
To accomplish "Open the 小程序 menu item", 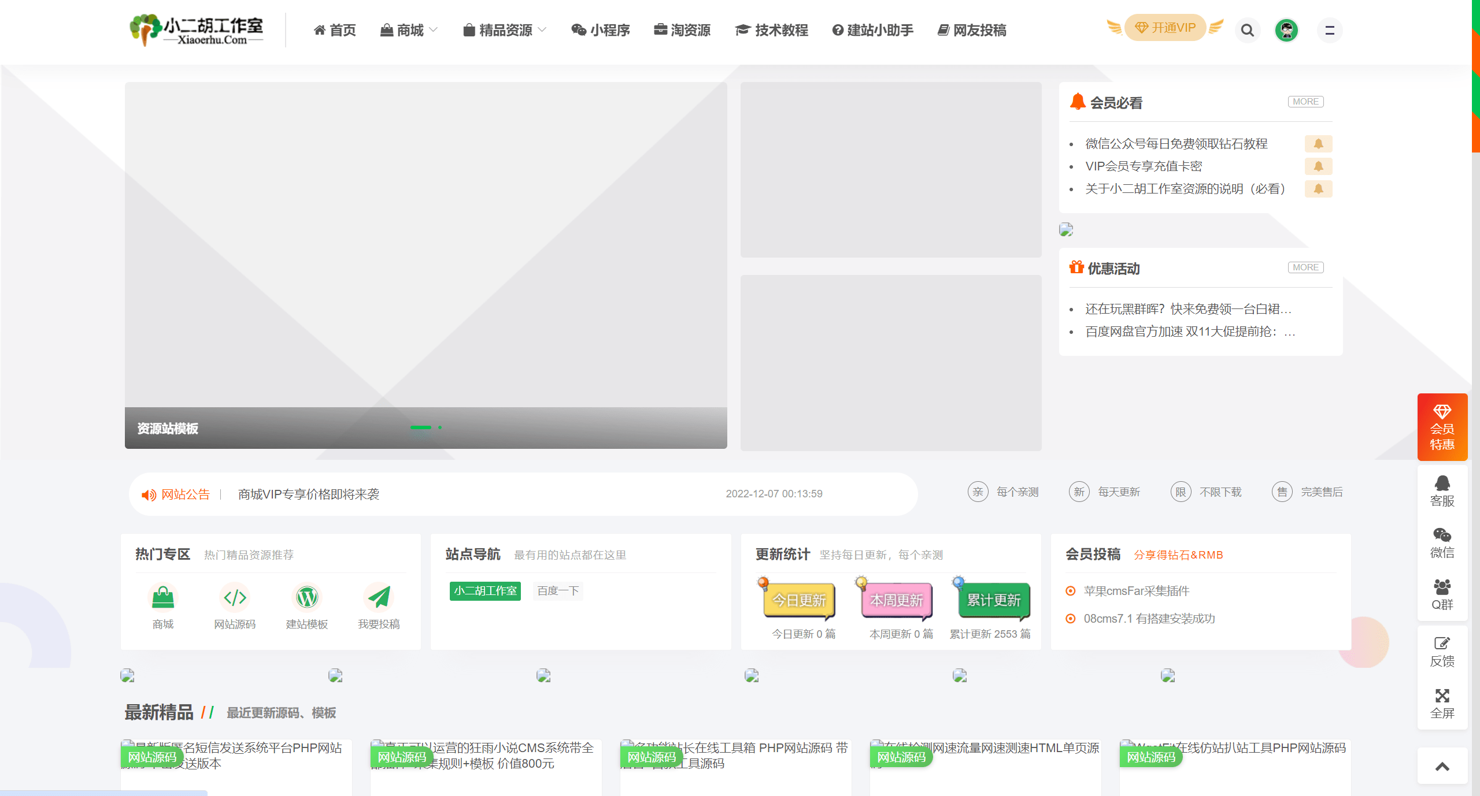I will coord(601,30).
